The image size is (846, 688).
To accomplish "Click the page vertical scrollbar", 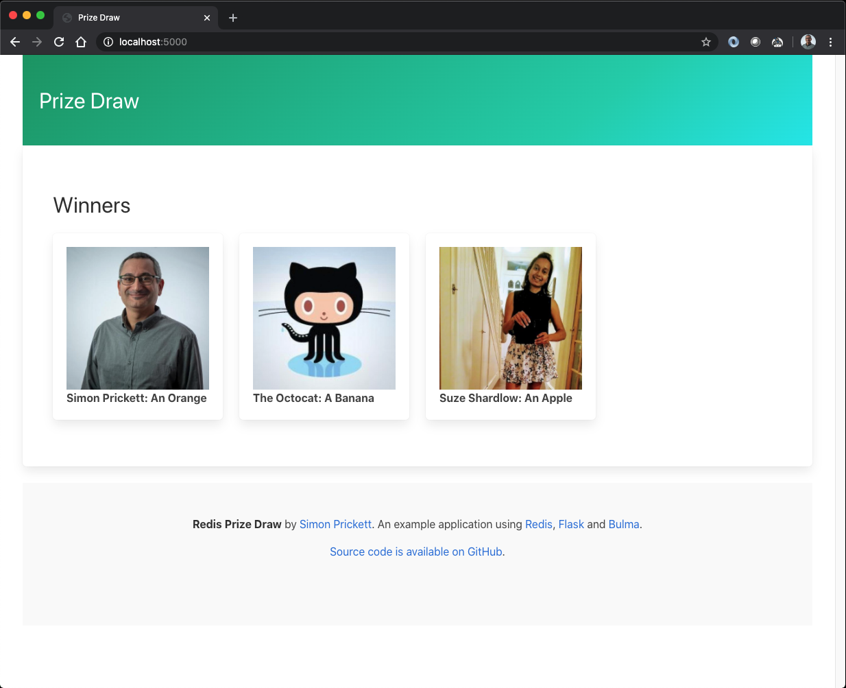I will click(841, 371).
